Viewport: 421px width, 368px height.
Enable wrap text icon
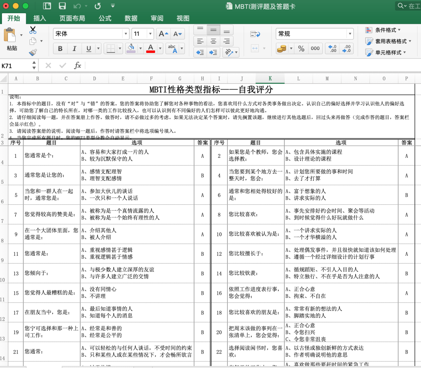coord(255,34)
